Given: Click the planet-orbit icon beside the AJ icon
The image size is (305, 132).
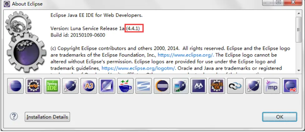Looking at the screenshot, I should click(70, 86).
